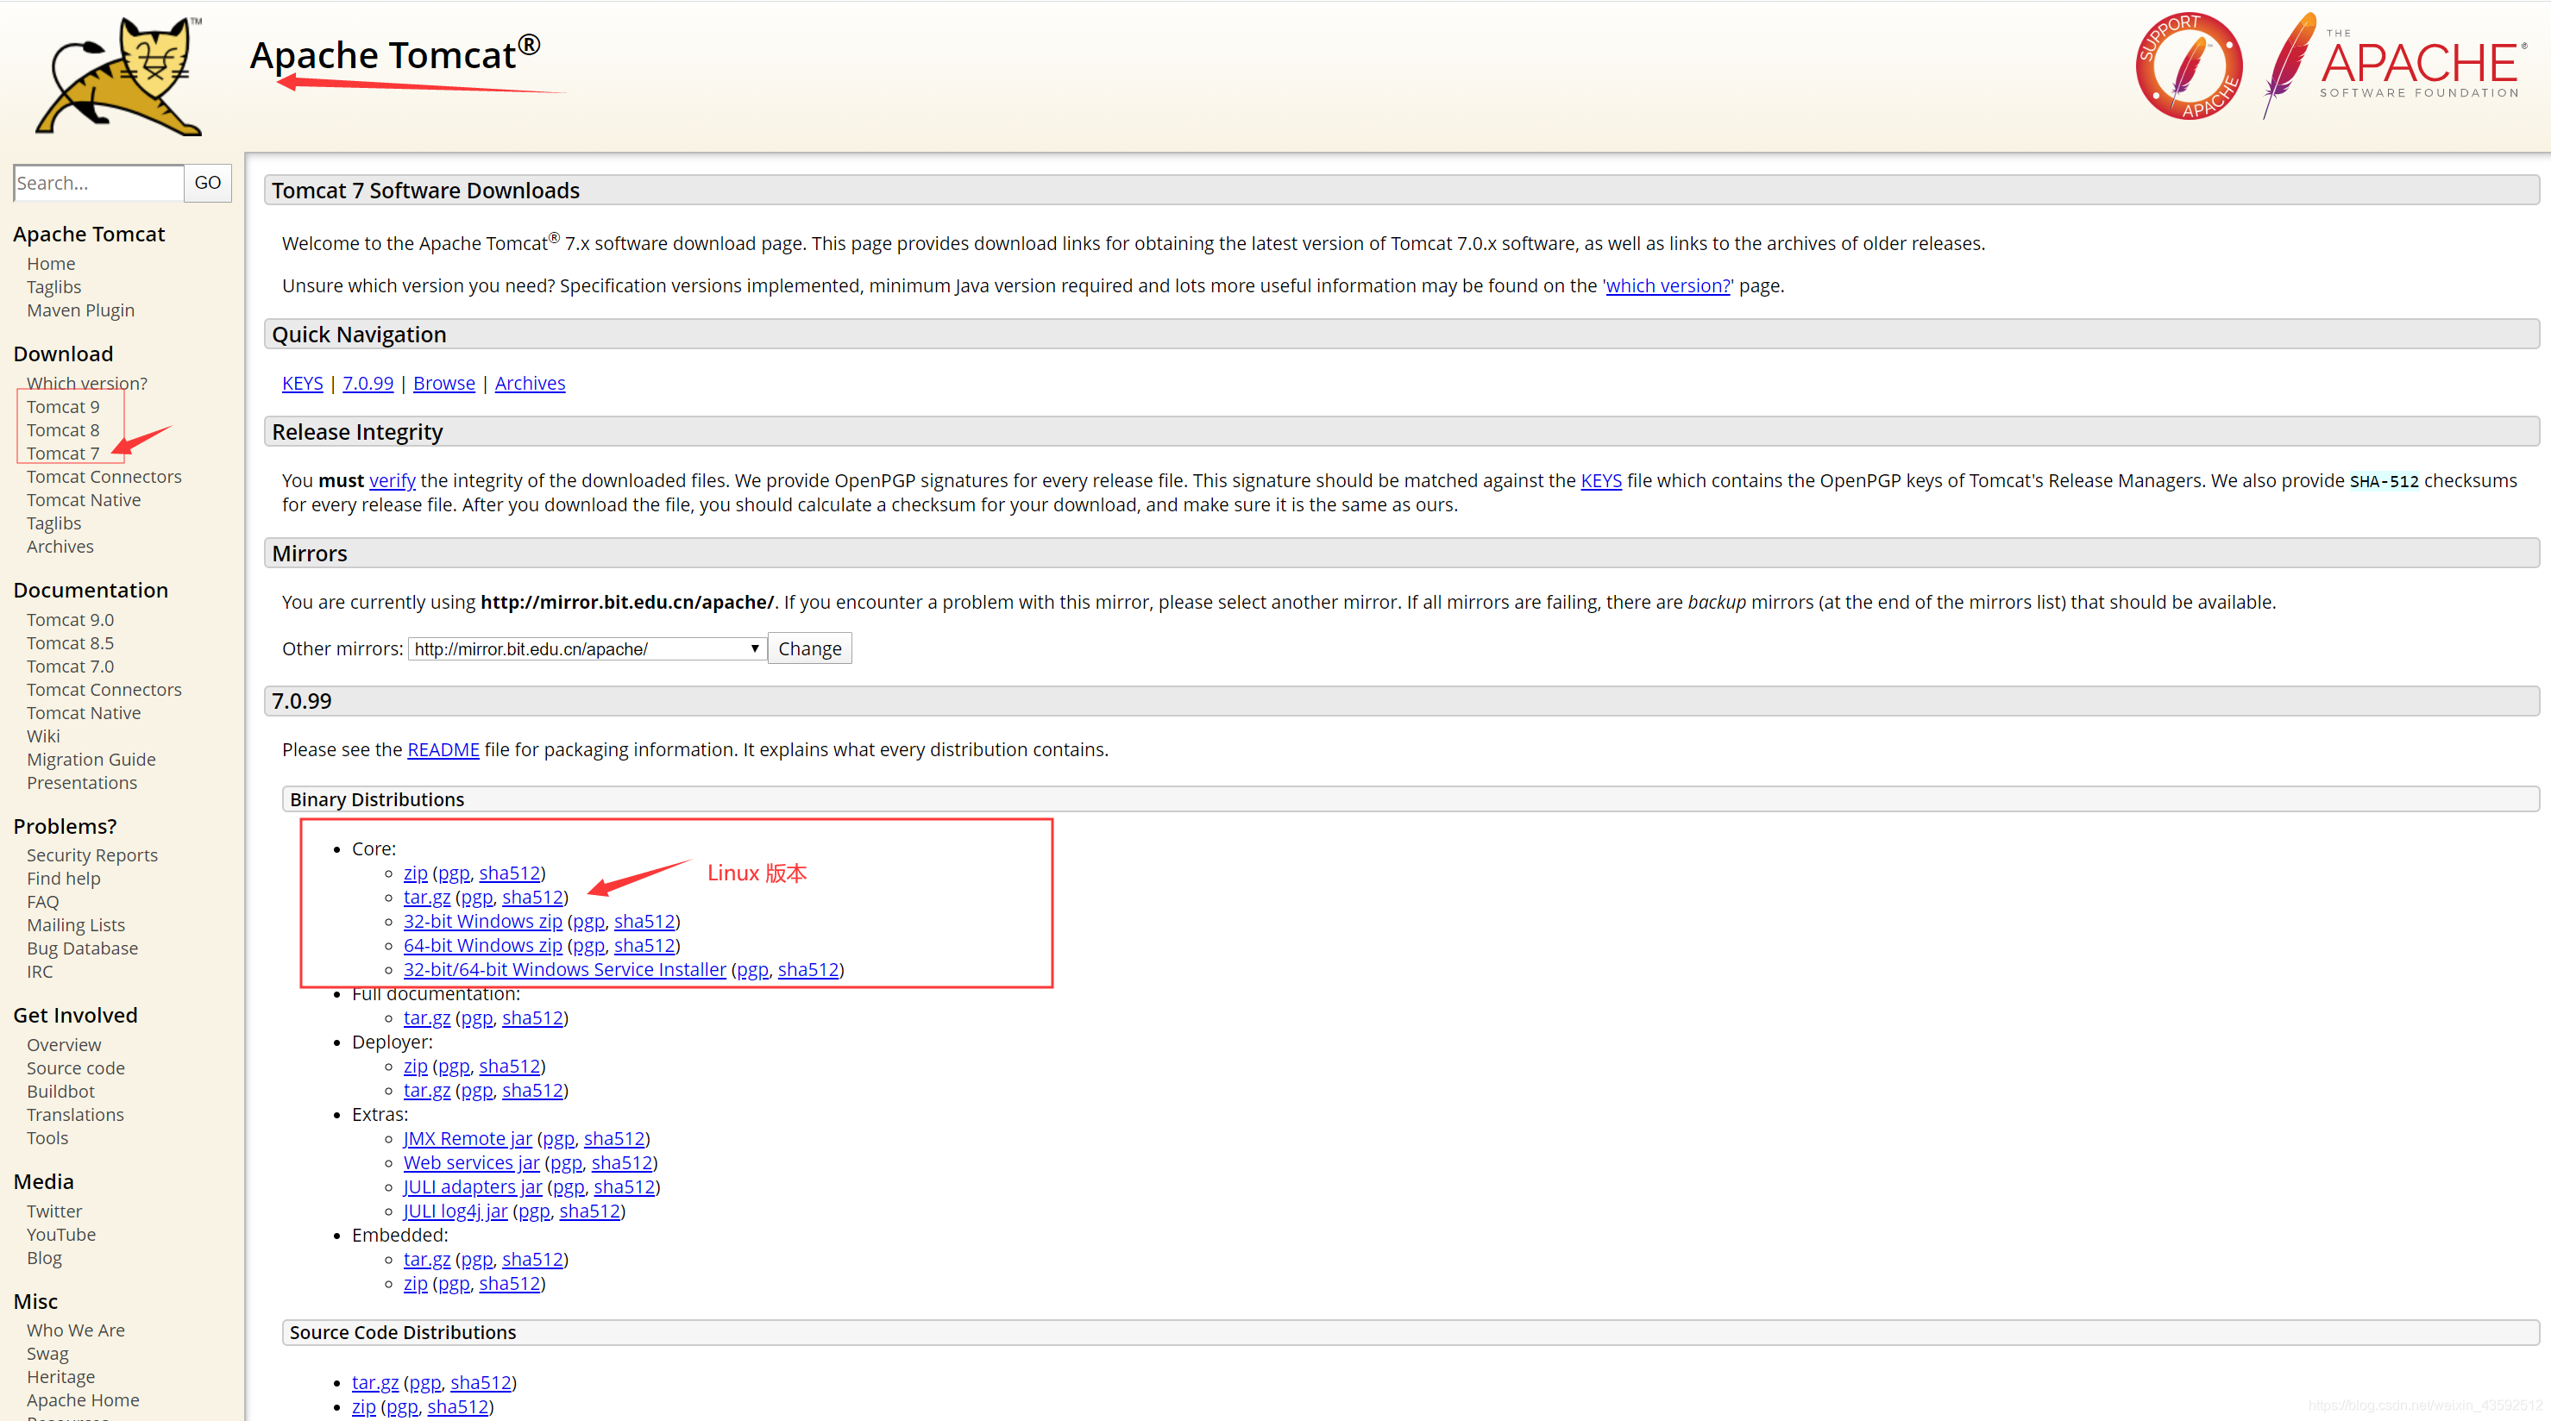The width and height of the screenshot is (2551, 1421).
Task: Jump to 7.0.99 in Quick Navigation
Action: click(368, 383)
